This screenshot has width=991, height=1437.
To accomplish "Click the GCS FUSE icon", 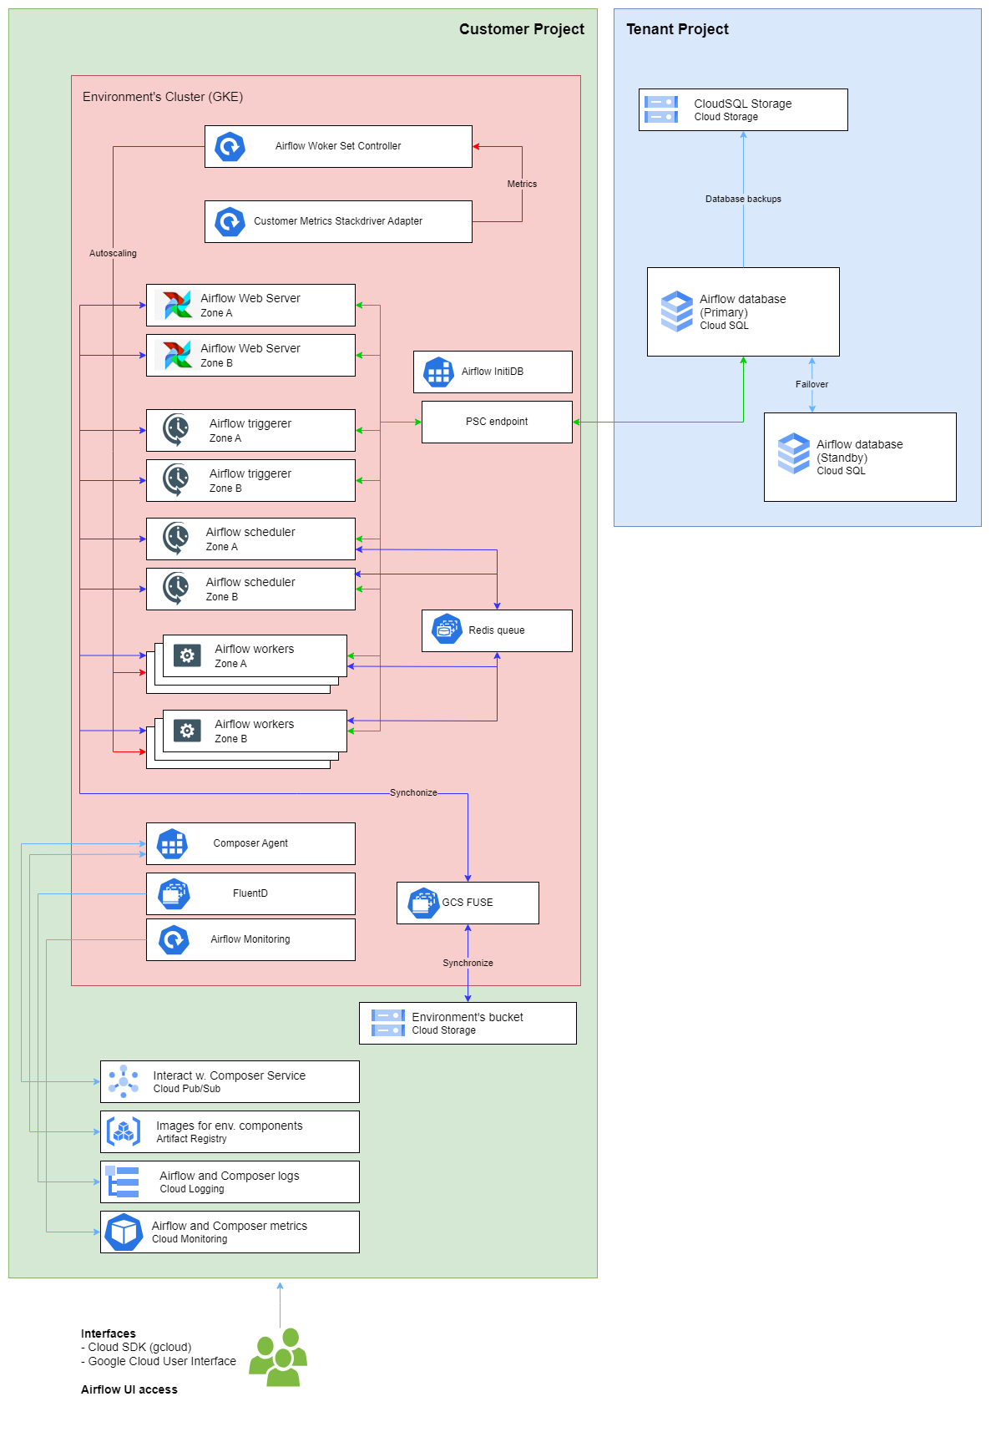I will click(423, 903).
